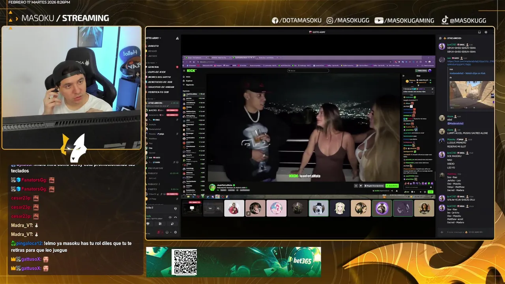Click the Kick logo in the shared browser
The height and width of the screenshot is (284, 505).
191,71
